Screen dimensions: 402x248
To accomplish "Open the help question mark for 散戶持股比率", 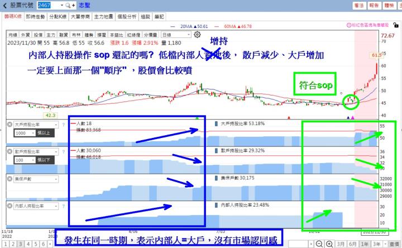I will pyautogui.click(x=63, y=152).
